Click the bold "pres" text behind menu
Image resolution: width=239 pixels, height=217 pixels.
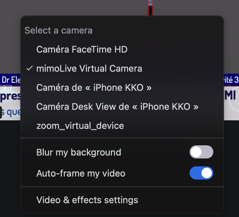(x=11, y=96)
